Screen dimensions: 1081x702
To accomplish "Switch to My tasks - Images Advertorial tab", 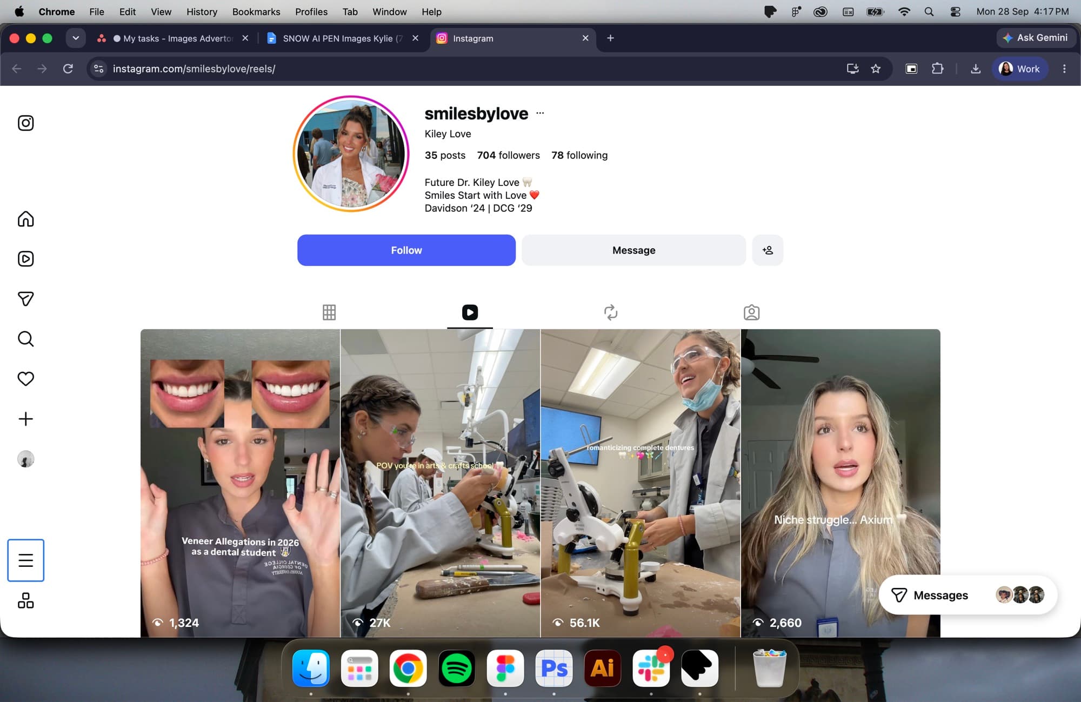I will click(x=172, y=38).
